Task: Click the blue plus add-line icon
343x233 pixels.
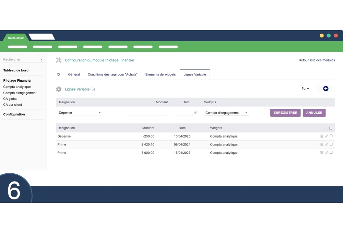Action: click(x=326, y=89)
